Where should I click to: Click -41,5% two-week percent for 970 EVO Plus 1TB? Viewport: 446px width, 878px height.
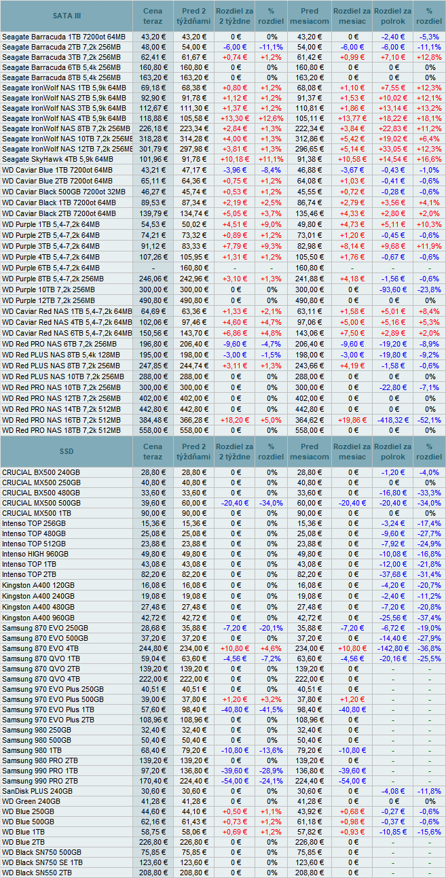click(x=272, y=709)
